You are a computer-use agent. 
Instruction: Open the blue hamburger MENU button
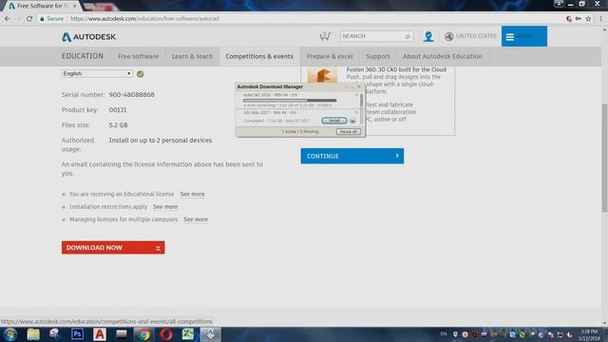[523, 36]
